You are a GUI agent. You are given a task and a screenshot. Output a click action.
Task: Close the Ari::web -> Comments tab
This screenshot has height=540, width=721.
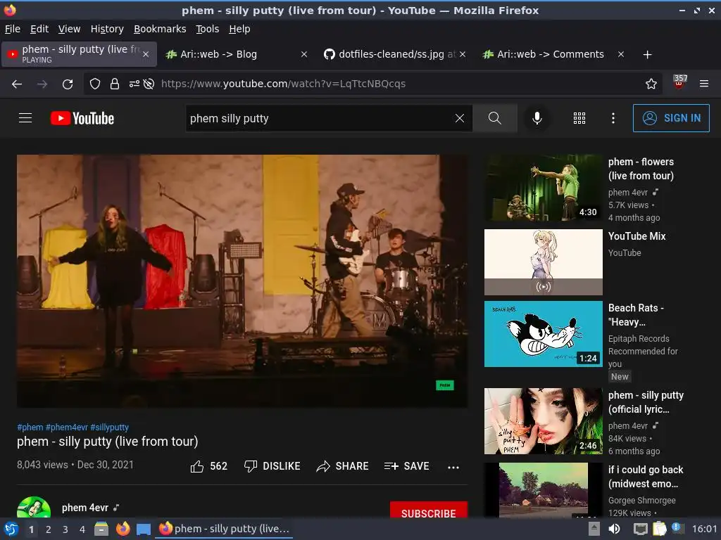coord(621,54)
